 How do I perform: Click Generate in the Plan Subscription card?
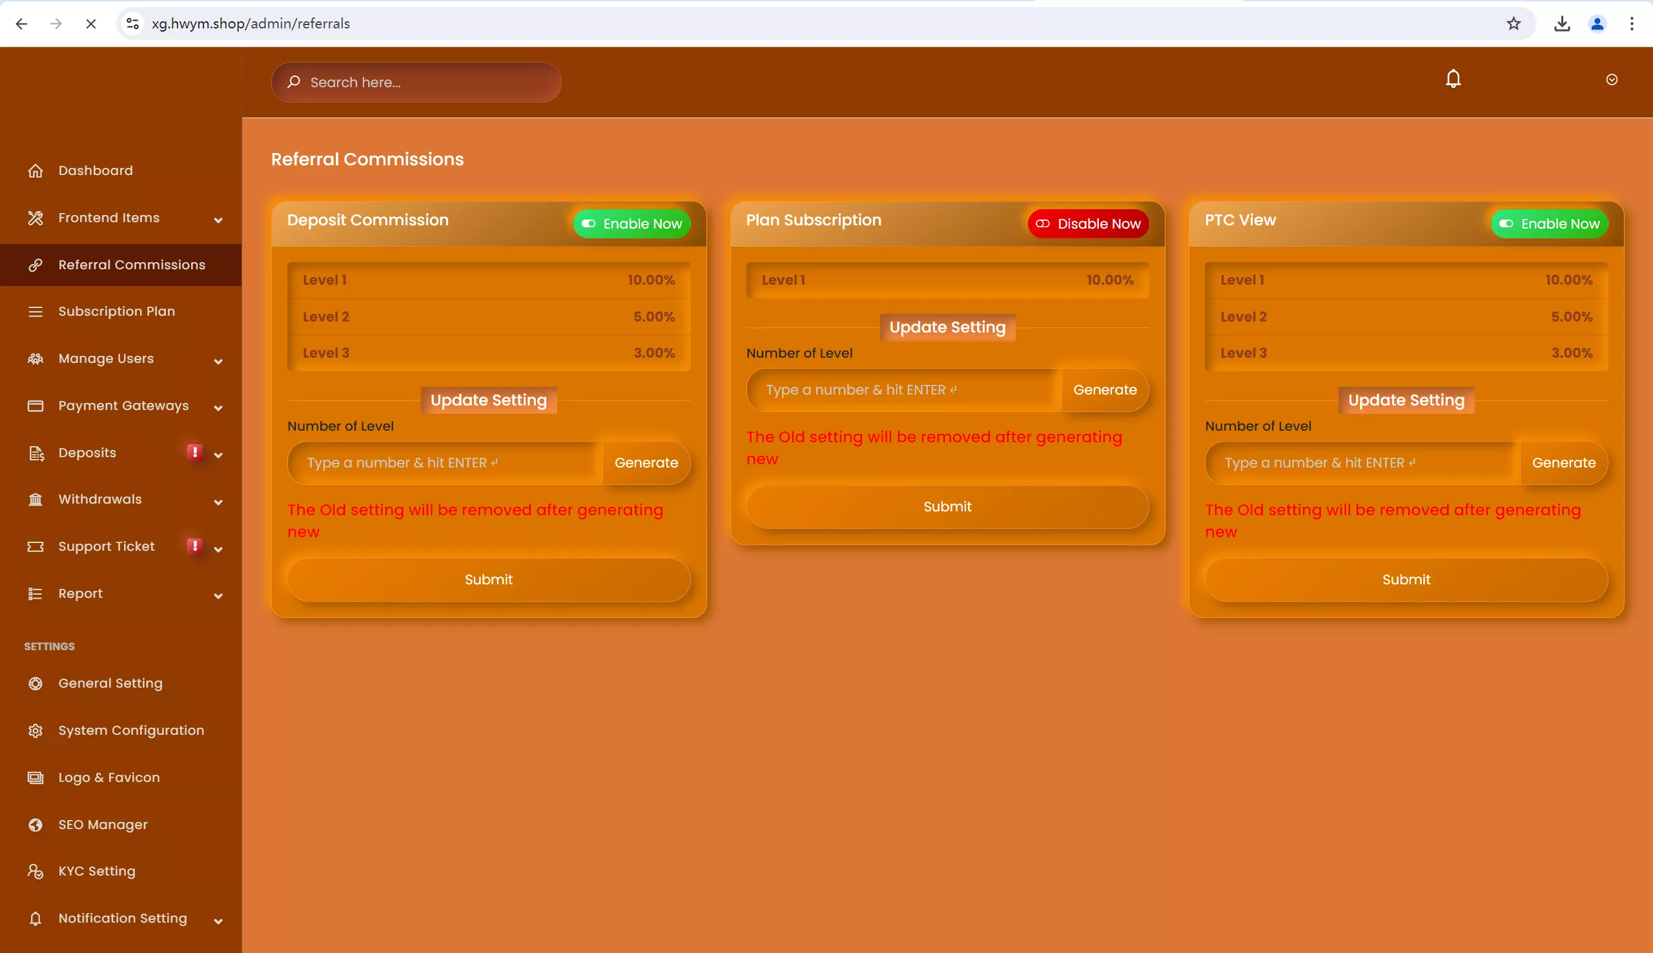coord(1105,390)
